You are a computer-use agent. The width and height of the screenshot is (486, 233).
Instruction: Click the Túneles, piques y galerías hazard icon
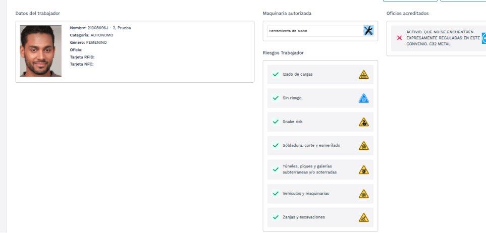[x=363, y=169]
